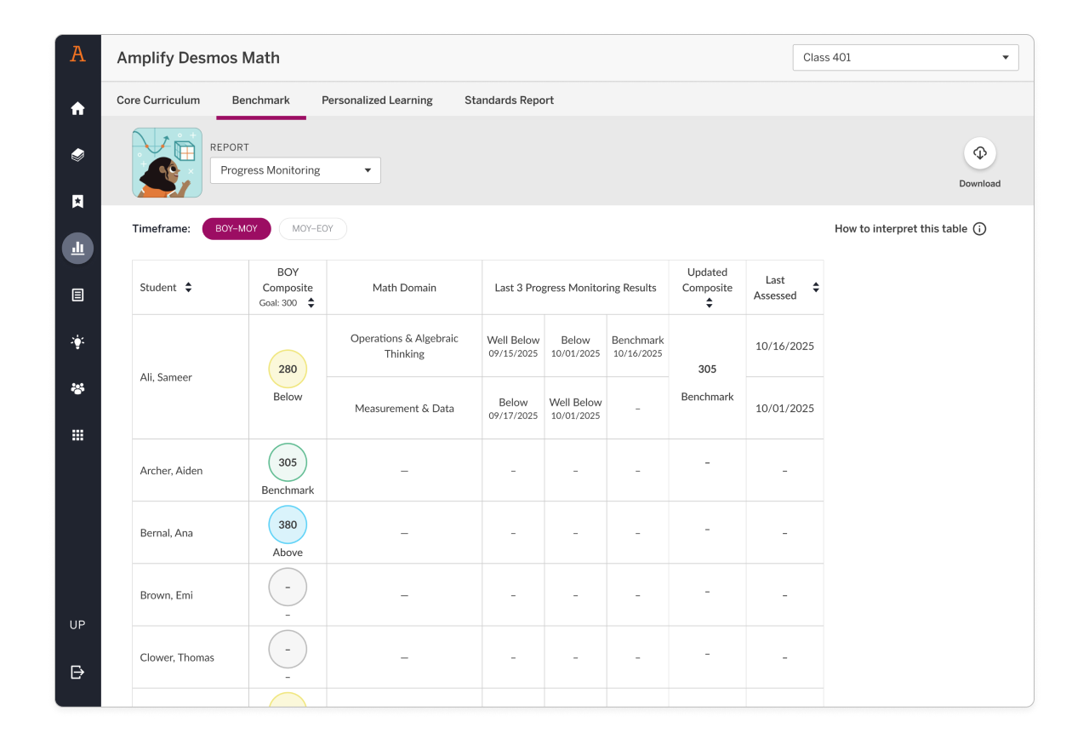
Task: Select the classes/people icon in the sidebar
Action: click(x=77, y=388)
